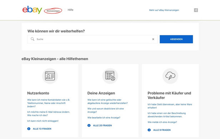This screenshot has width=220, height=139.
Task: Open 'Wie melde ich eine Anzeige?'
Action: 162,122
